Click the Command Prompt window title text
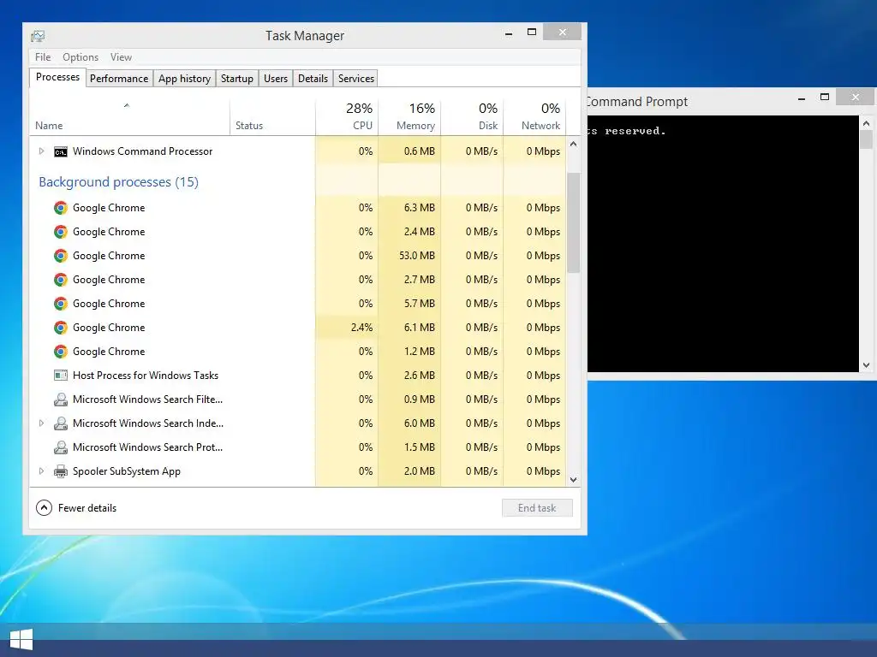 637,102
